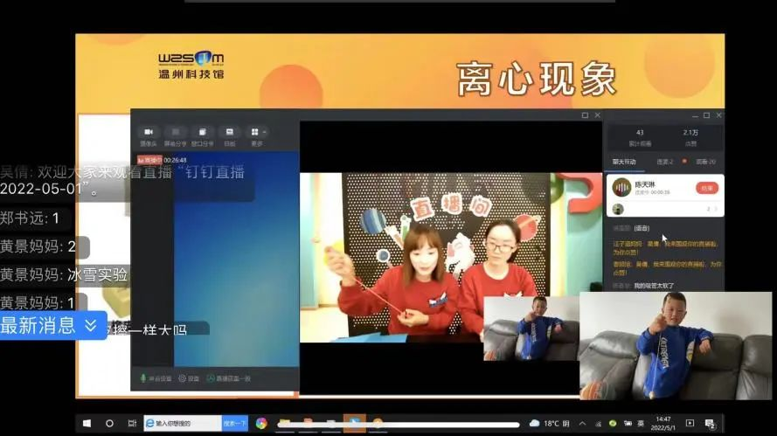This screenshot has width=777, height=436.
Task: Click the 离心现象 slide title
Action: point(536,80)
